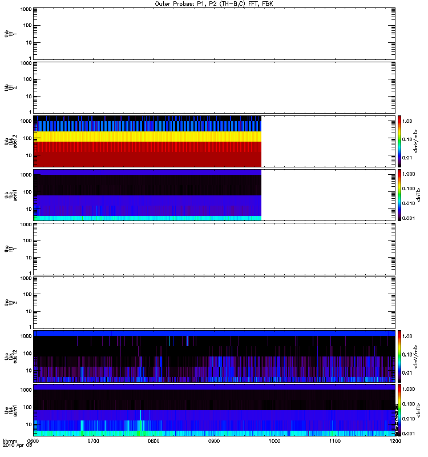Image resolution: width=428 pixels, height=457 pixels.
Task: Click the '1' y-axis tick of thc fft 2
Action: pyautogui.click(x=30, y=327)
